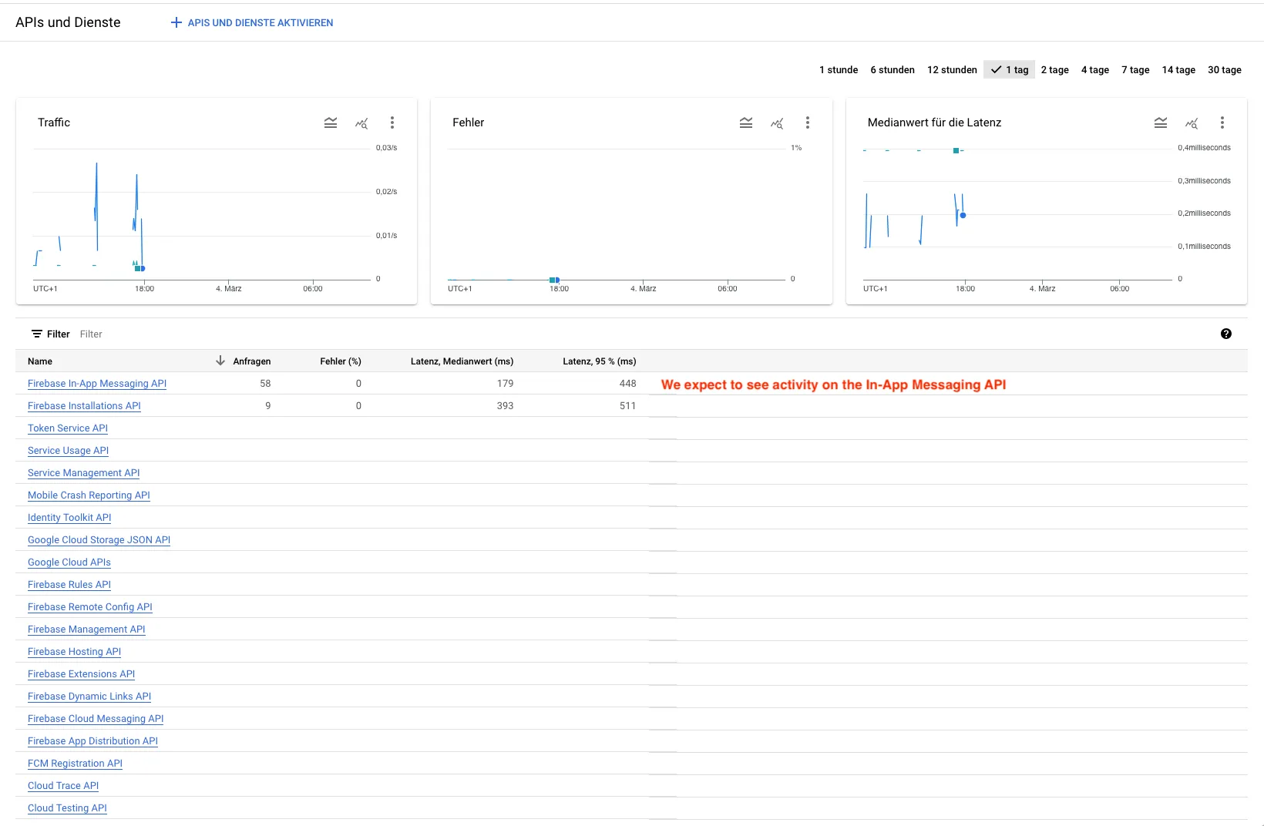Open more options menu on Traffic chart
The width and height of the screenshot is (1264, 826).
392,123
